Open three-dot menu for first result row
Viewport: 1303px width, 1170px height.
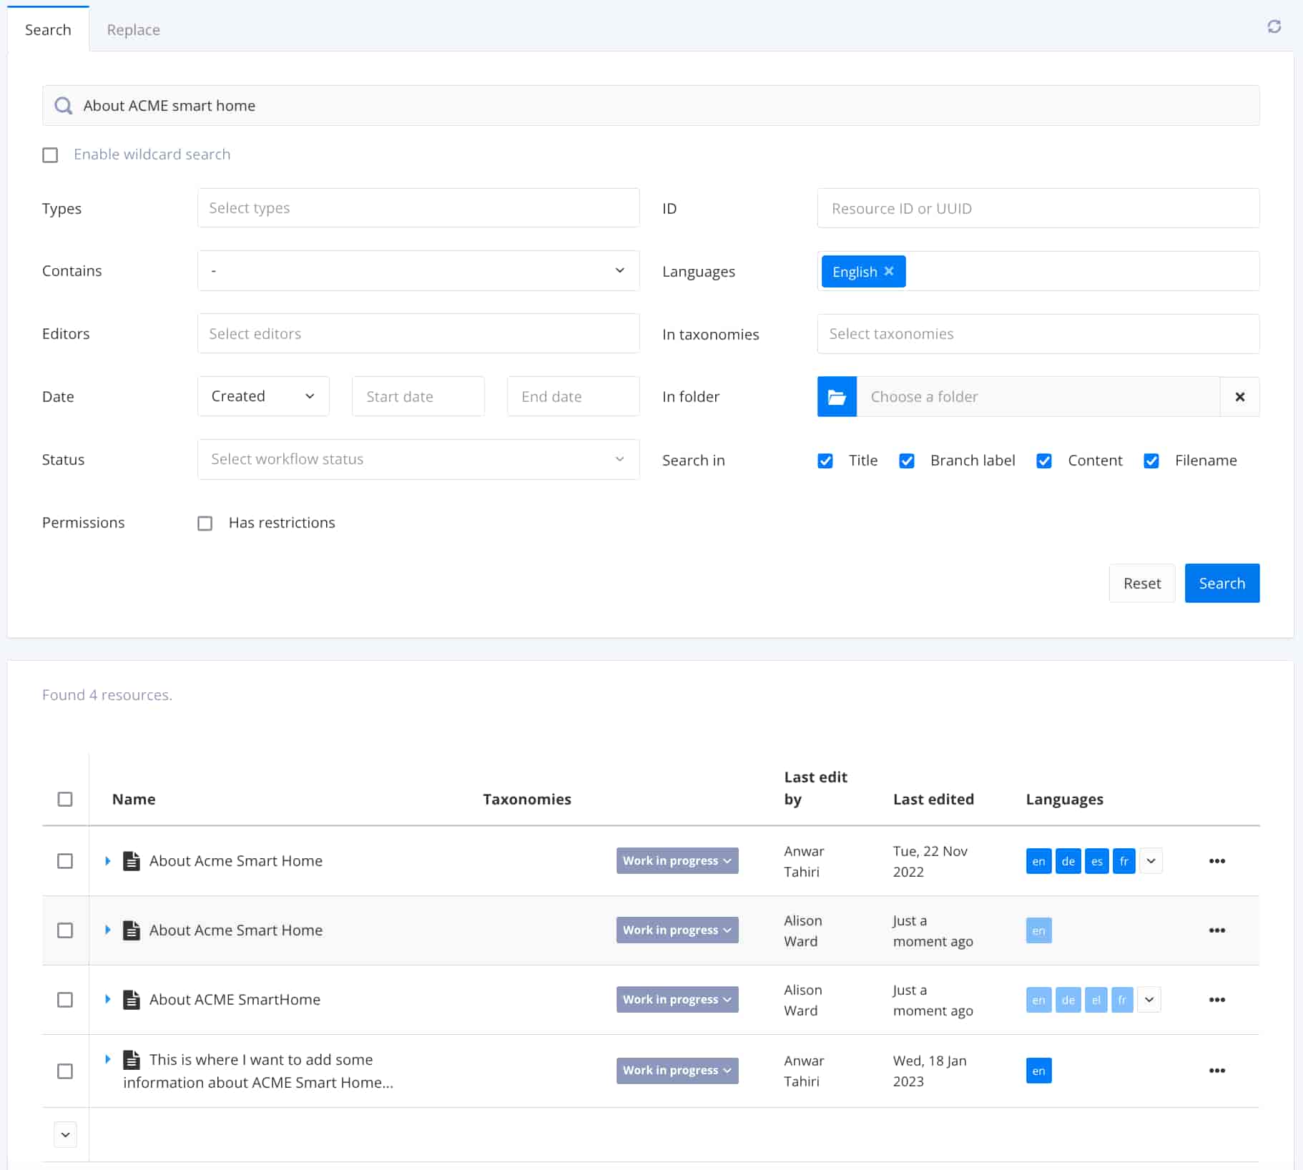click(x=1216, y=861)
